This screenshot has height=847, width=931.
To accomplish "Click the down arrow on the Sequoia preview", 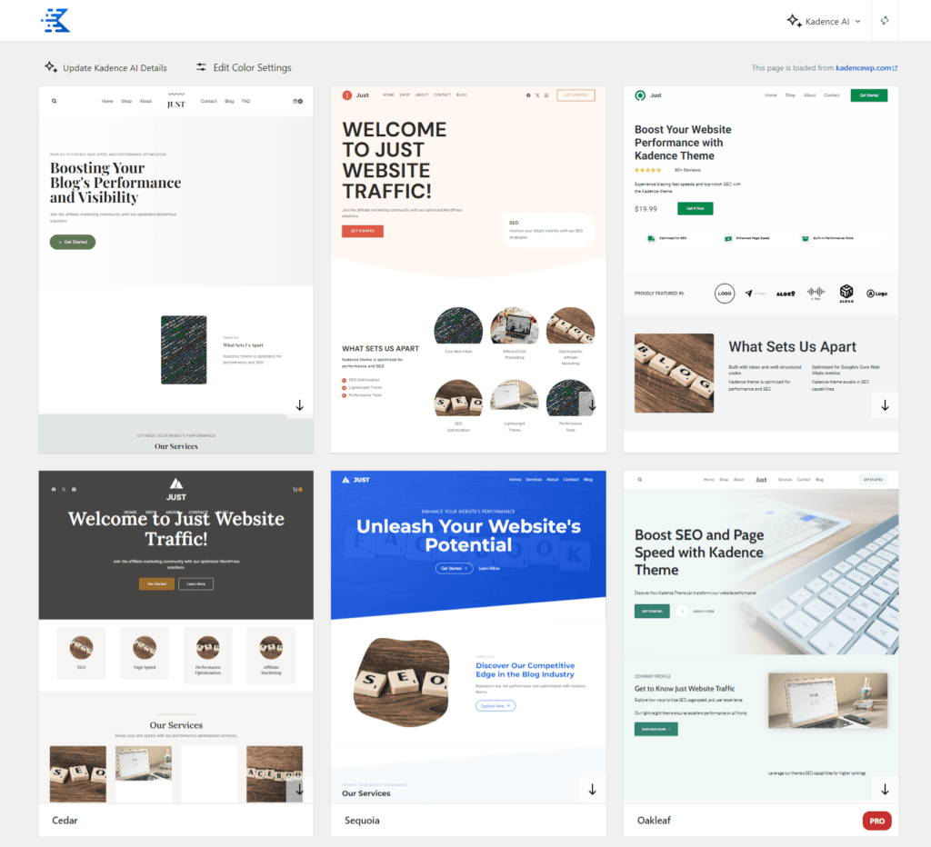I will pos(592,789).
